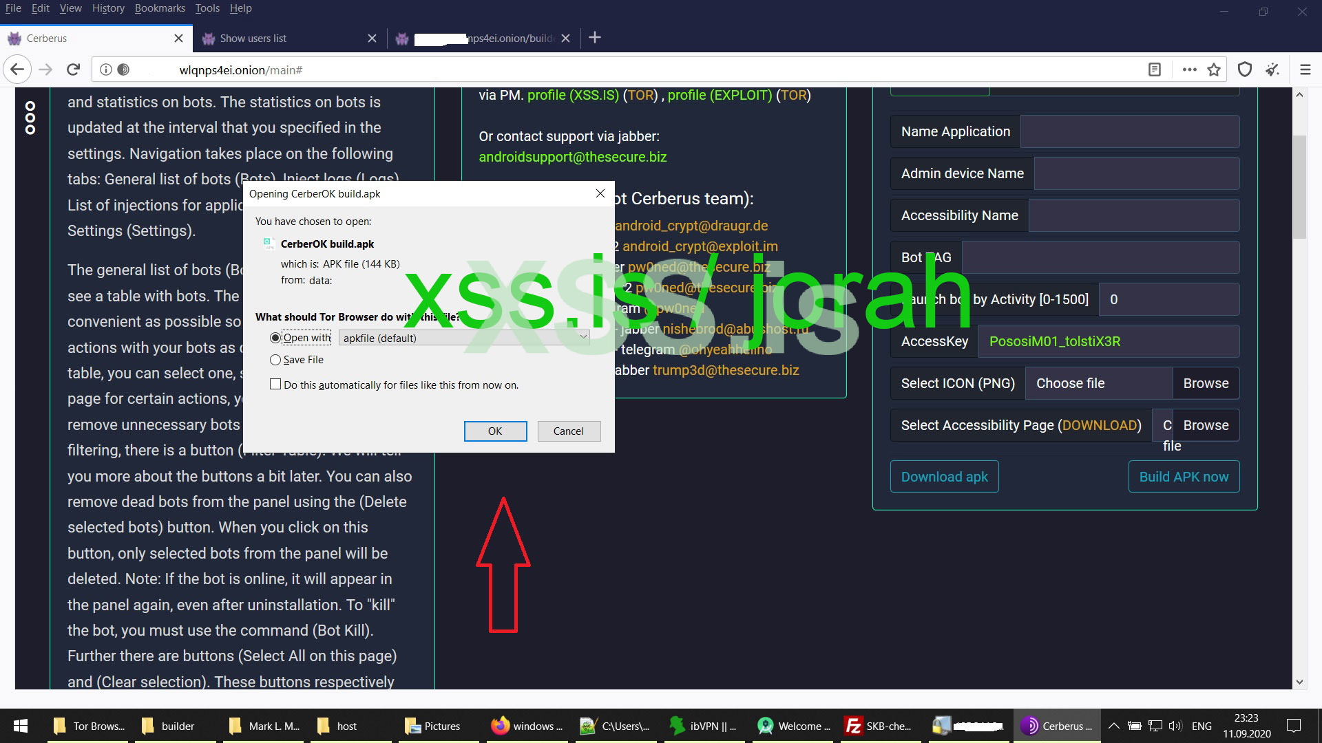This screenshot has height=743, width=1322.
Task: Click the Download apk button
Action: (944, 475)
